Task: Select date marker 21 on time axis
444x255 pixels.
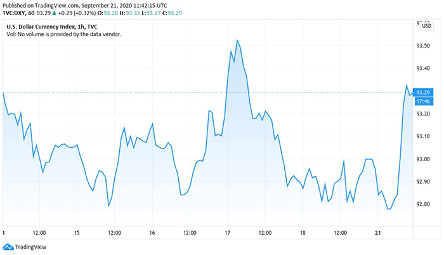Action: (x=378, y=232)
